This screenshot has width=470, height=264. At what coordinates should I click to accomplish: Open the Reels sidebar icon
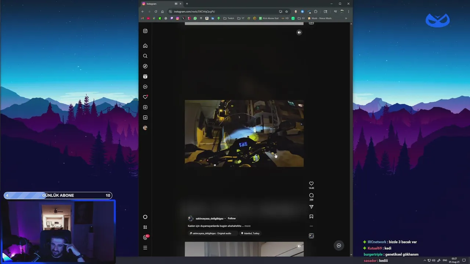click(x=145, y=77)
